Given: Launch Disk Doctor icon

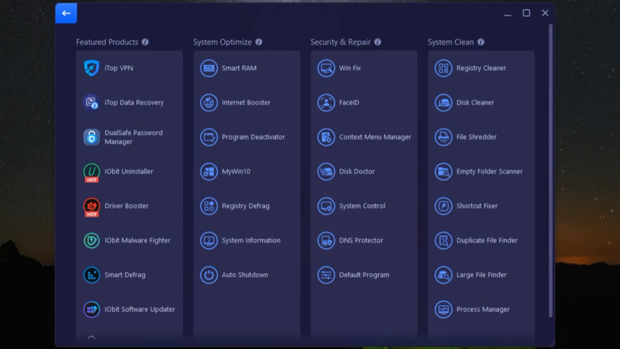Looking at the screenshot, I should pyautogui.click(x=326, y=171).
